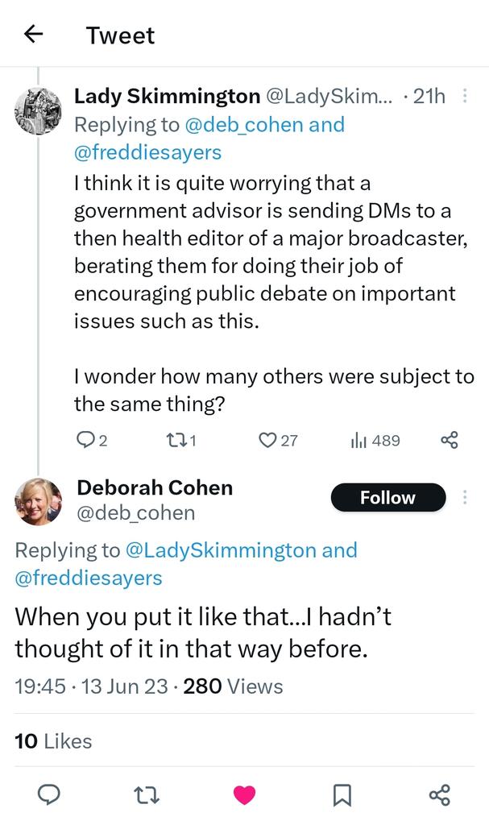Viewport: 489px width, 825px height.
Task: Open the @LadySkimmington mention link
Action: pos(221,550)
